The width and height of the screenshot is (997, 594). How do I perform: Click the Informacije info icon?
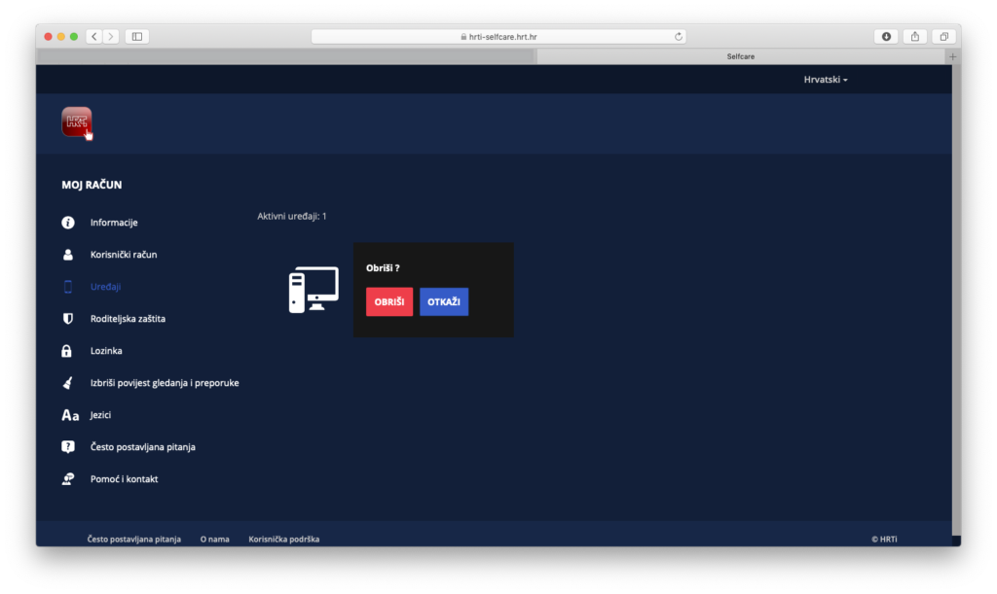(x=68, y=223)
